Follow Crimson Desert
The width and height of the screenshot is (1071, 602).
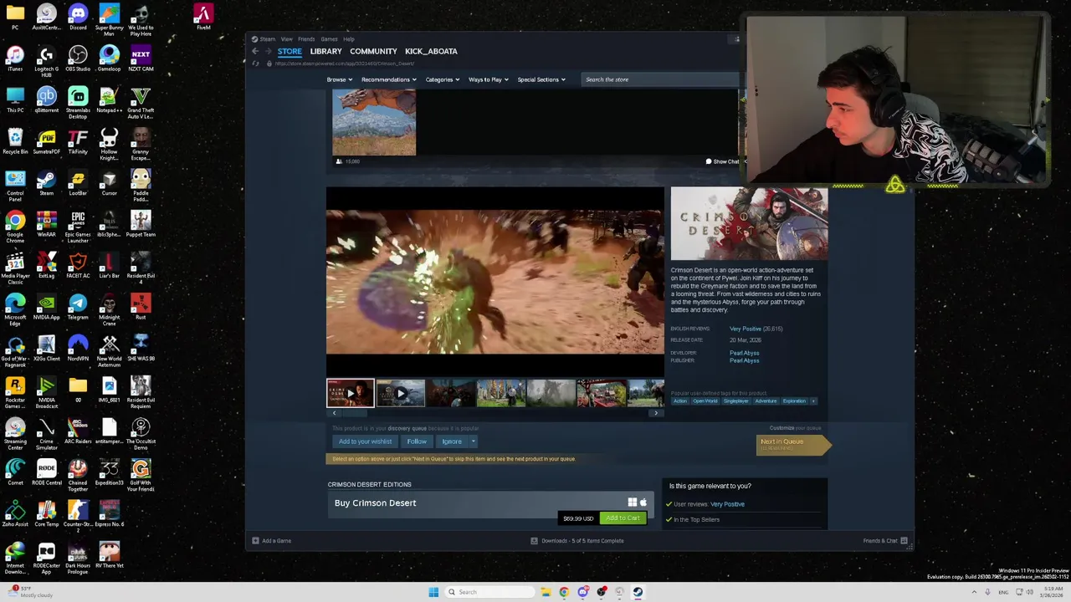[x=417, y=441]
